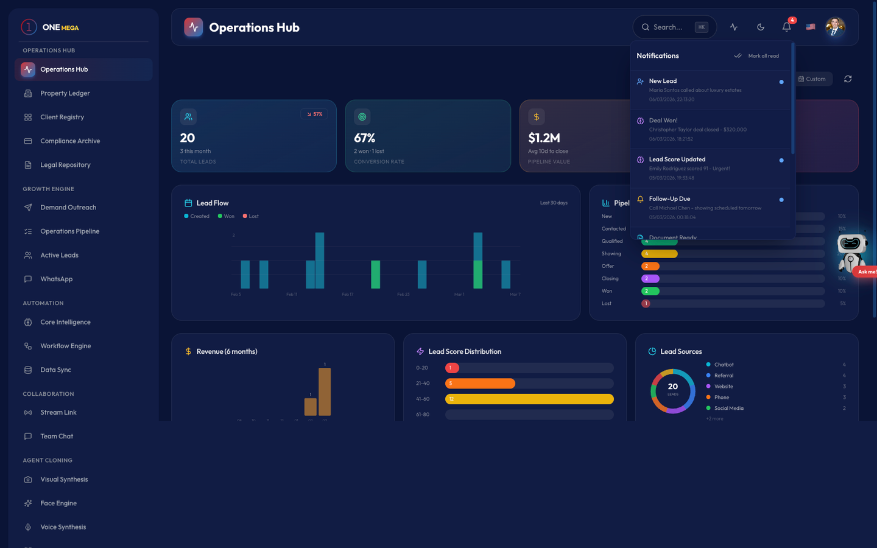Open the Follow-Up Due notification
The image size is (877, 548).
[710, 208]
